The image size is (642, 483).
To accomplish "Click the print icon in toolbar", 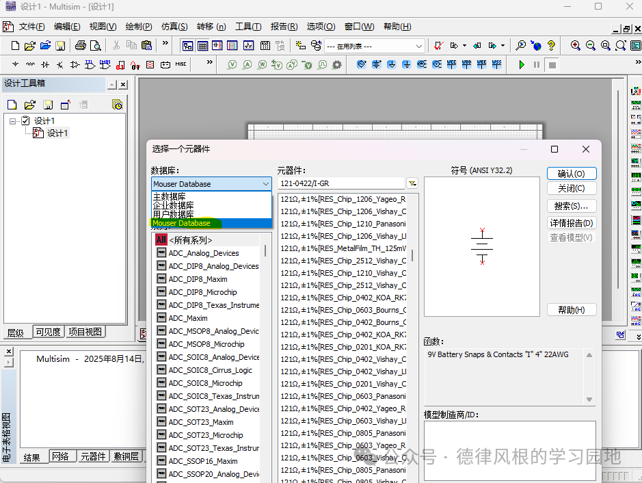I will 81,45.
